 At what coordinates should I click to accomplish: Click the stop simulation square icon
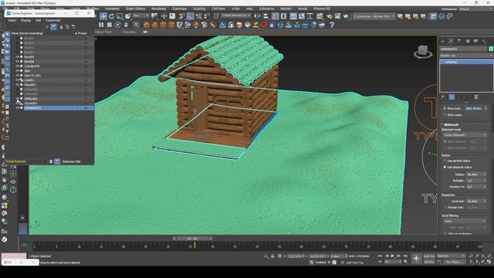(x=110, y=25)
